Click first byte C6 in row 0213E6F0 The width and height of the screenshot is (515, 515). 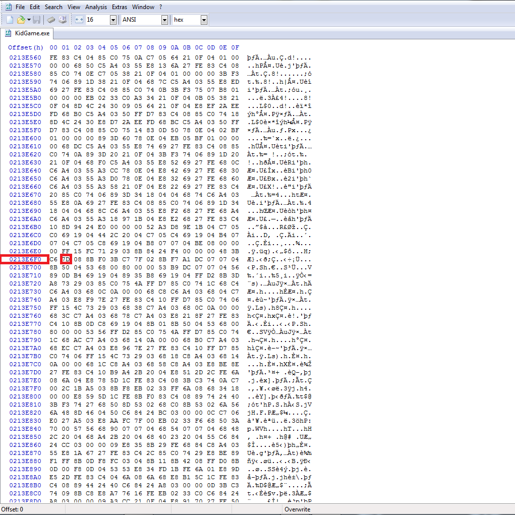pos(53,259)
